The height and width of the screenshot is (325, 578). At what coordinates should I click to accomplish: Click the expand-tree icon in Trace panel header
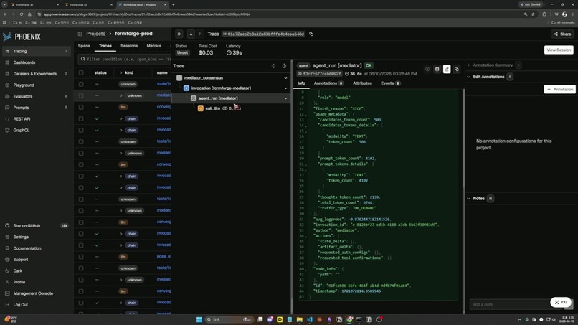273,66
